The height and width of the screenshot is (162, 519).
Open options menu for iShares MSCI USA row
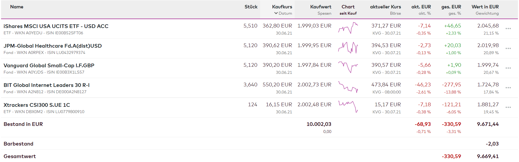click(x=508, y=29)
